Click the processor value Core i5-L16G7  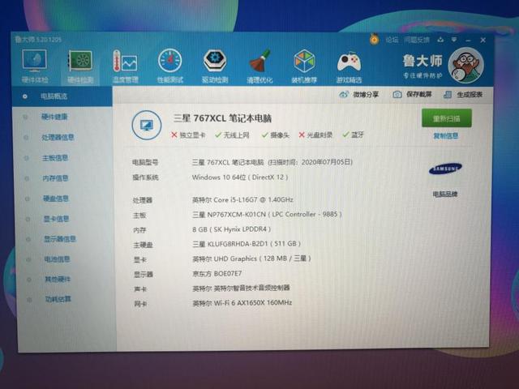(x=242, y=200)
